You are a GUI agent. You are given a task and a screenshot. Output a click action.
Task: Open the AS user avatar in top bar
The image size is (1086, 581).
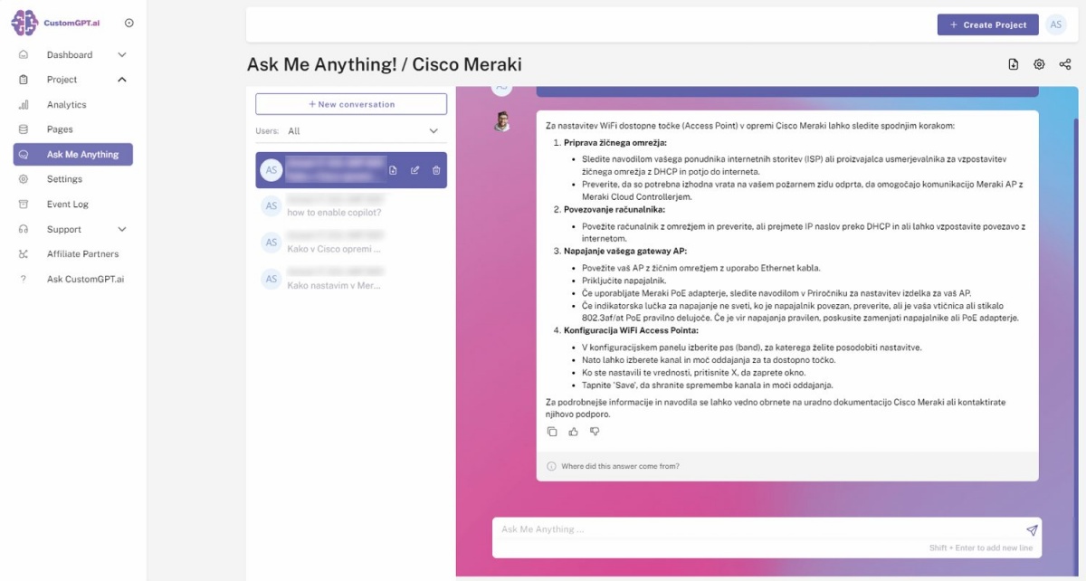[1056, 24]
